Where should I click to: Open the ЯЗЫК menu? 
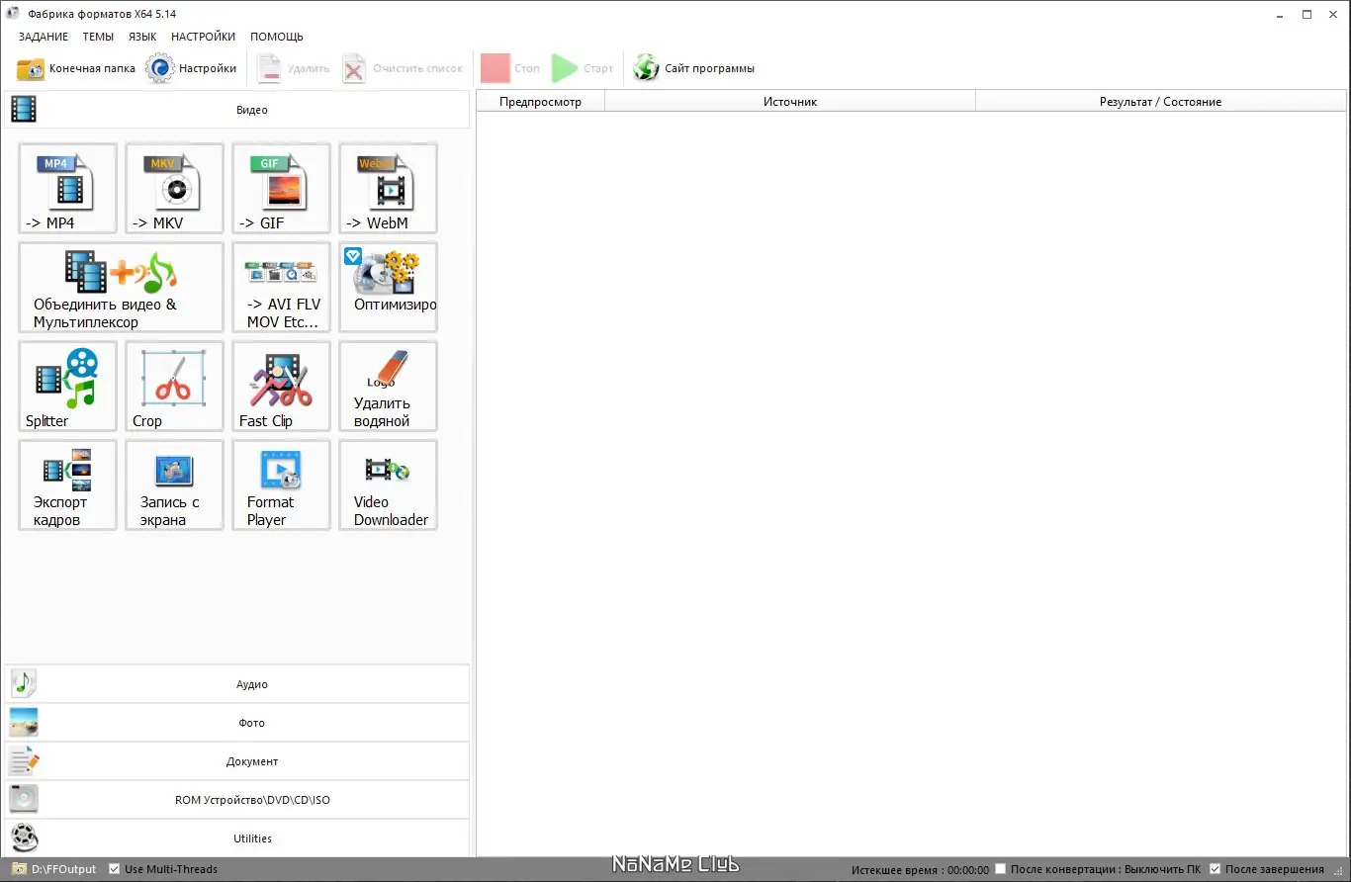(142, 37)
